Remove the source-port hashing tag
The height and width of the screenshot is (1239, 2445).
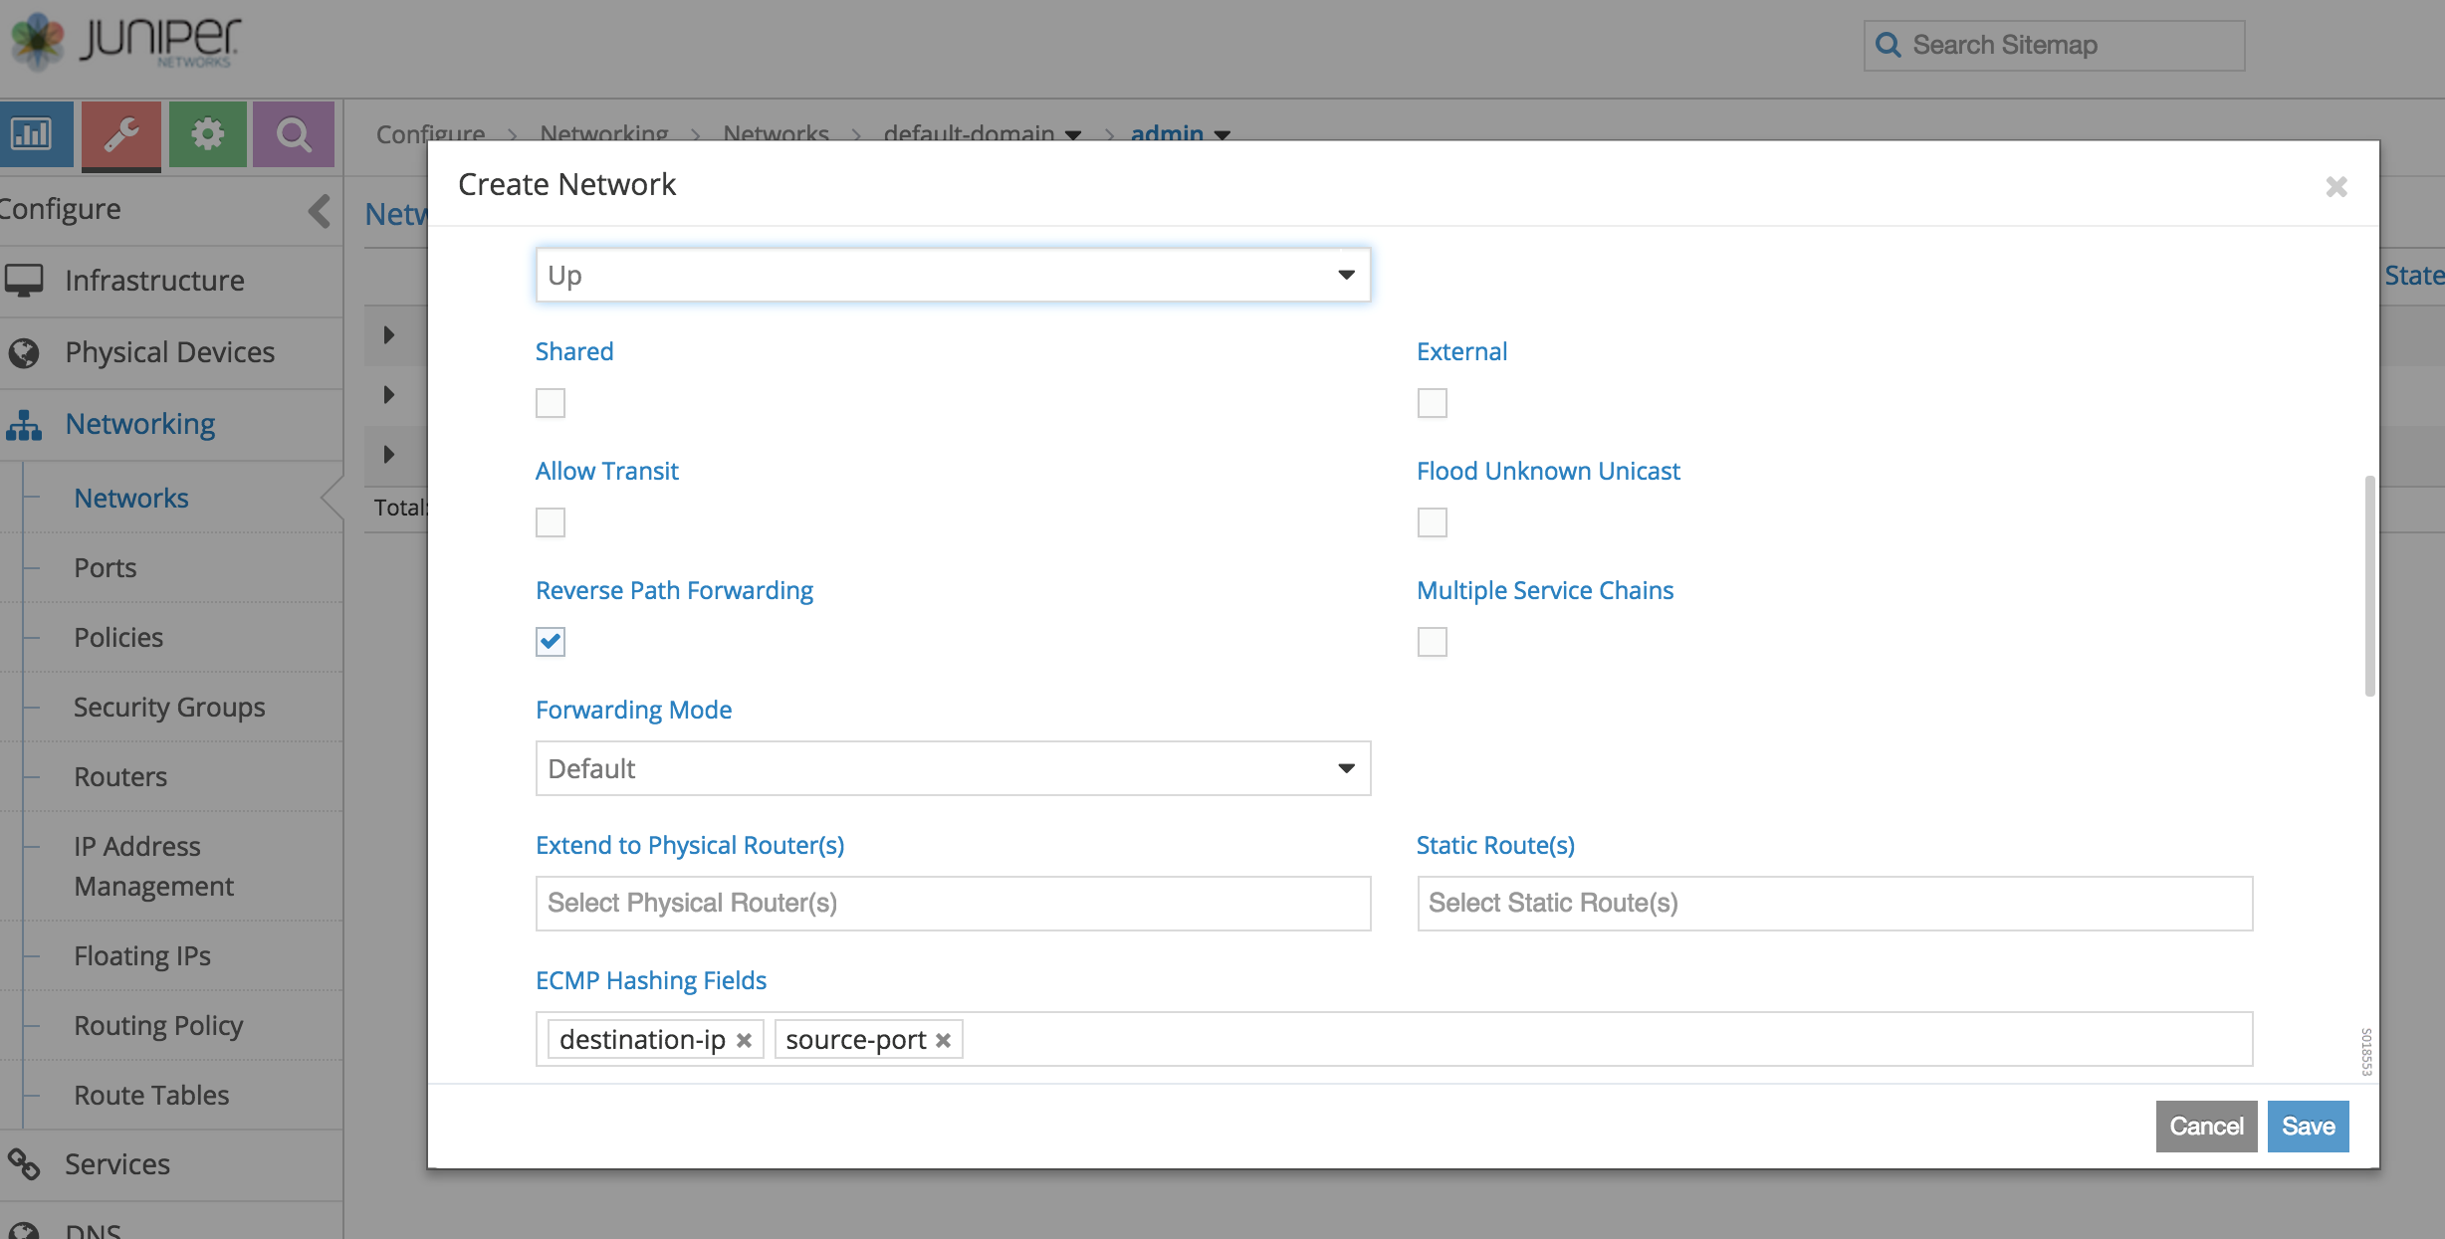(x=944, y=1040)
